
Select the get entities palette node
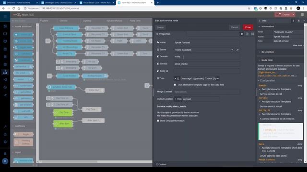[x=24, y=92]
